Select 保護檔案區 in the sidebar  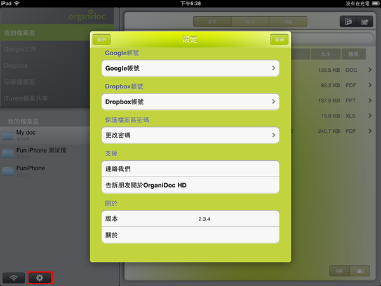point(45,82)
